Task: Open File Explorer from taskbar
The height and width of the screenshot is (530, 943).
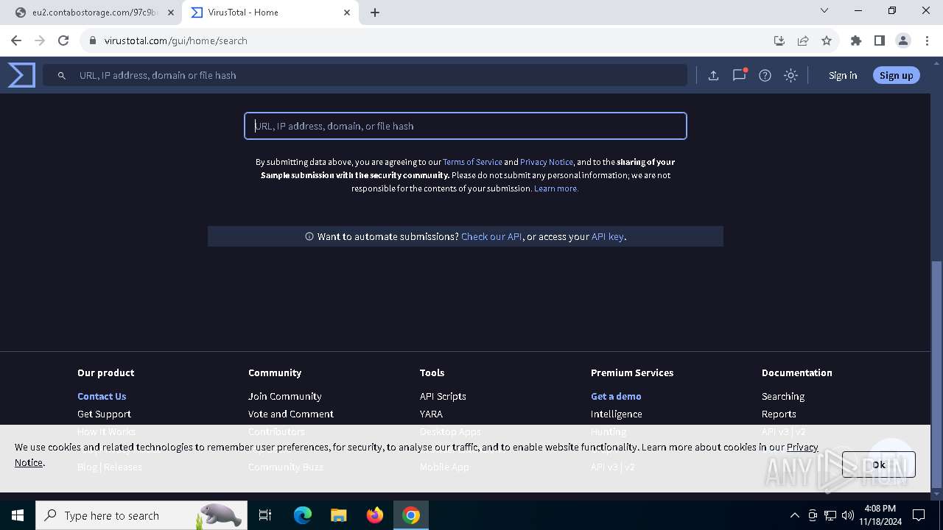Action: [338, 515]
